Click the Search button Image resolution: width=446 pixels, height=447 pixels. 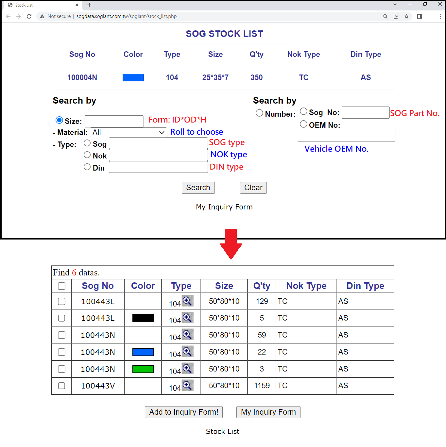click(198, 188)
